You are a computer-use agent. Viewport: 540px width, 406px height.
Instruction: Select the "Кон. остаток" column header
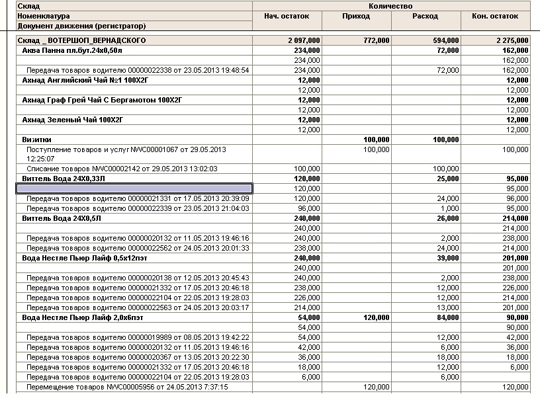click(496, 16)
